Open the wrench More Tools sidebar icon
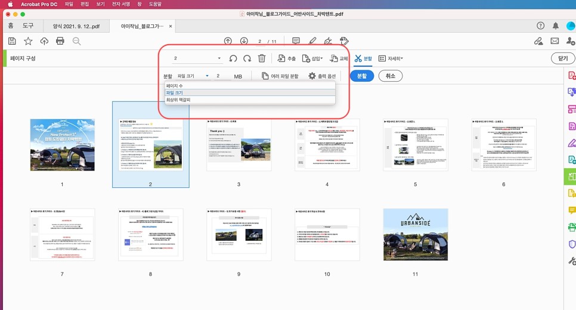The height and width of the screenshot is (310, 576). pyautogui.click(x=572, y=261)
